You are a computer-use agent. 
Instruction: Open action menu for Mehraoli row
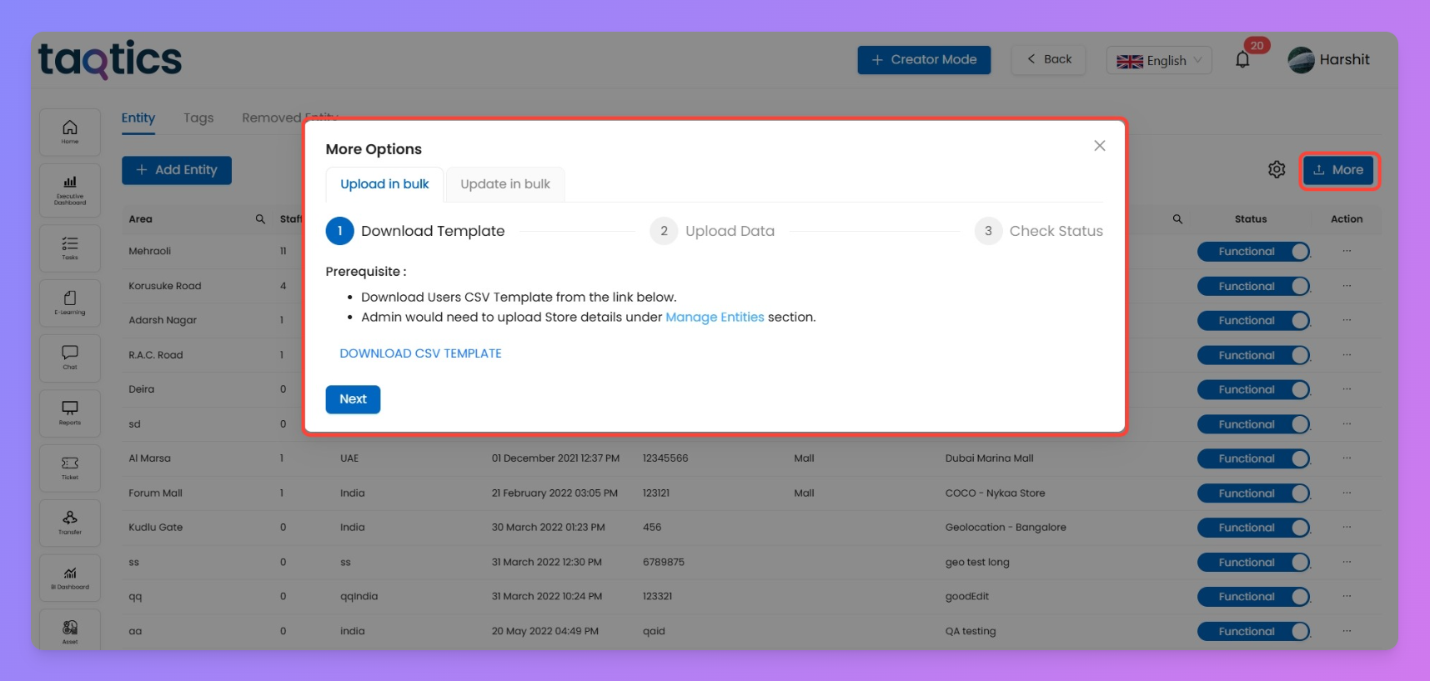coord(1347,251)
